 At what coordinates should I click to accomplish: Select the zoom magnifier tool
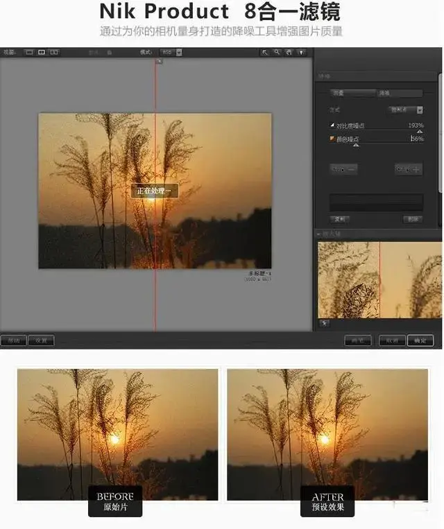277,52
